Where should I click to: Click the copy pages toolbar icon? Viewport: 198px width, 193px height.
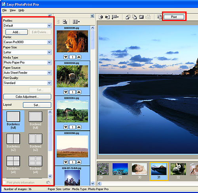[x=134, y=17]
